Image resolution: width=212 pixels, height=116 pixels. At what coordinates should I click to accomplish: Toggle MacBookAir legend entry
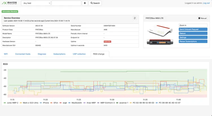tap(77, 103)
